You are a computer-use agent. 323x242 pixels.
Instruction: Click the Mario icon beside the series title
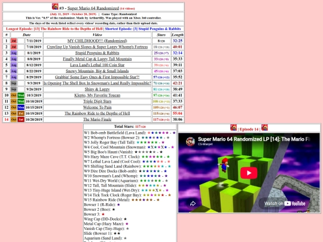[55, 7]
